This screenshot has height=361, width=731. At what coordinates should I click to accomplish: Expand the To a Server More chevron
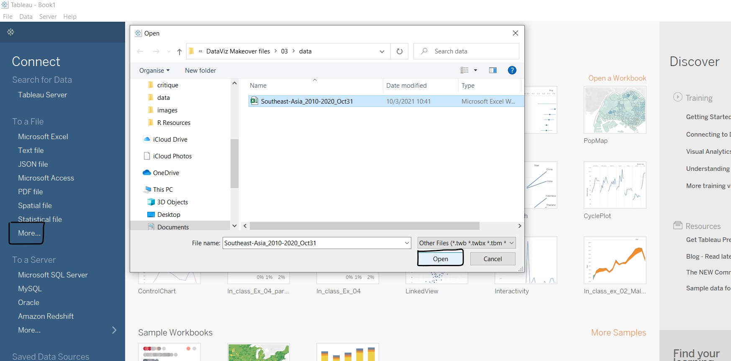click(x=114, y=330)
